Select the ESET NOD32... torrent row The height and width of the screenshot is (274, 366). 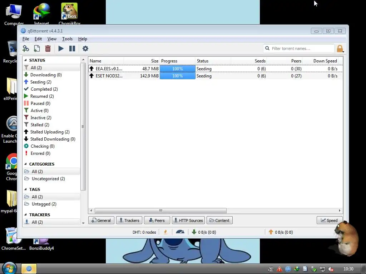[215, 76]
